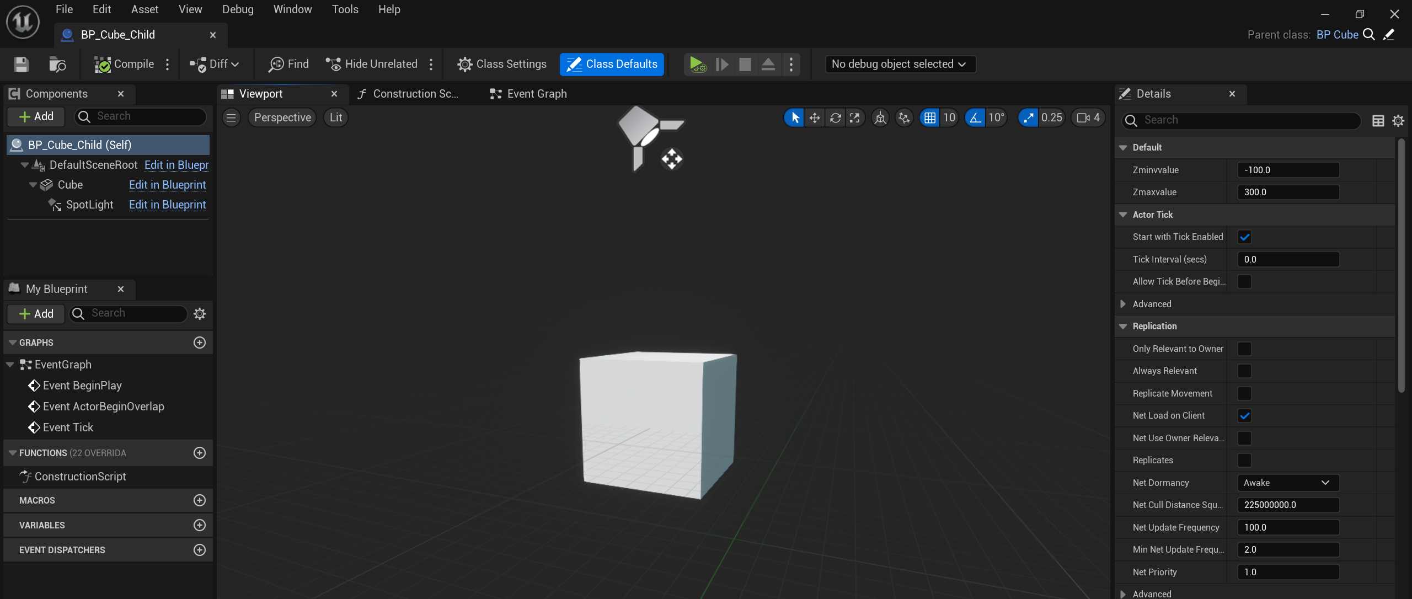Open the Perspective view mode dropdown

(x=282, y=117)
